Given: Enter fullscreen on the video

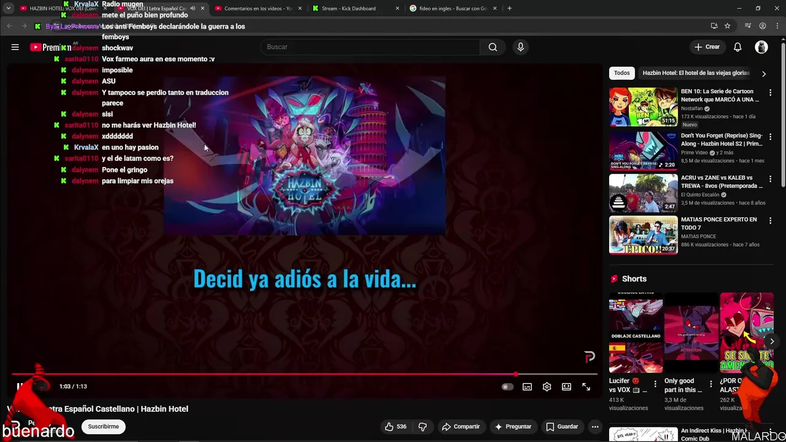Looking at the screenshot, I should click(x=586, y=387).
